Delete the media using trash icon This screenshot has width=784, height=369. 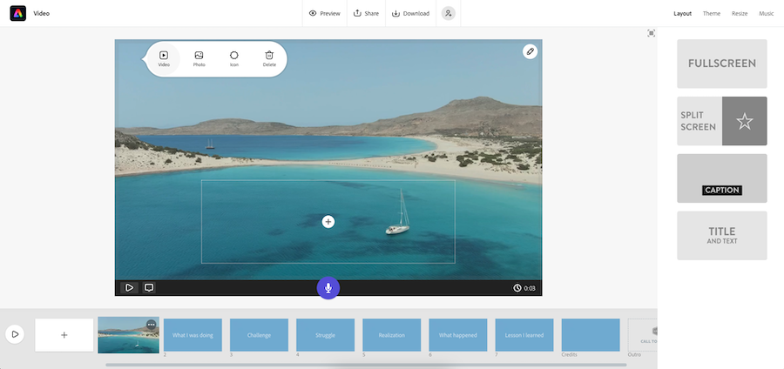coord(269,59)
